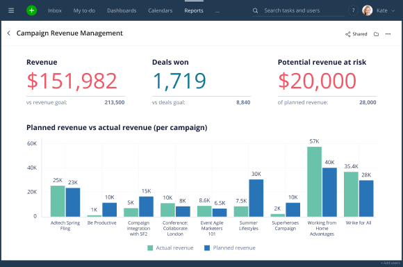This screenshot has height=267, width=403.
Task: Click the Compaign integration 15K planned bar
Action: tap(146, 207)
